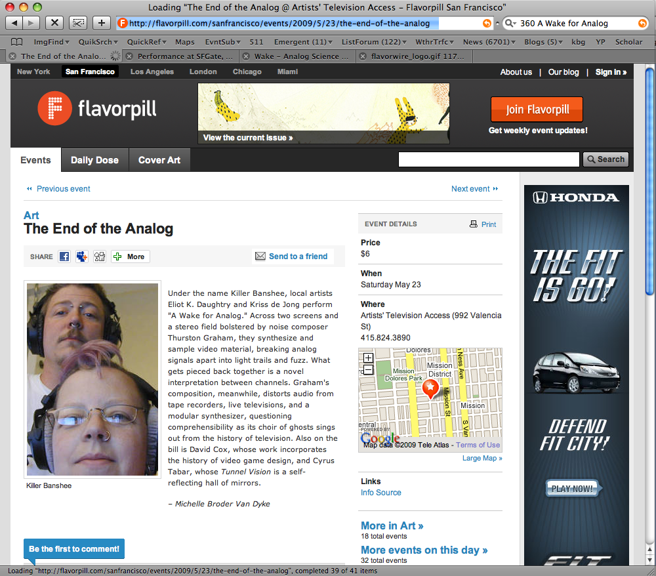Stop page loading with X button
The width and height of the screenshot is (656, 576).
(54, 22)
